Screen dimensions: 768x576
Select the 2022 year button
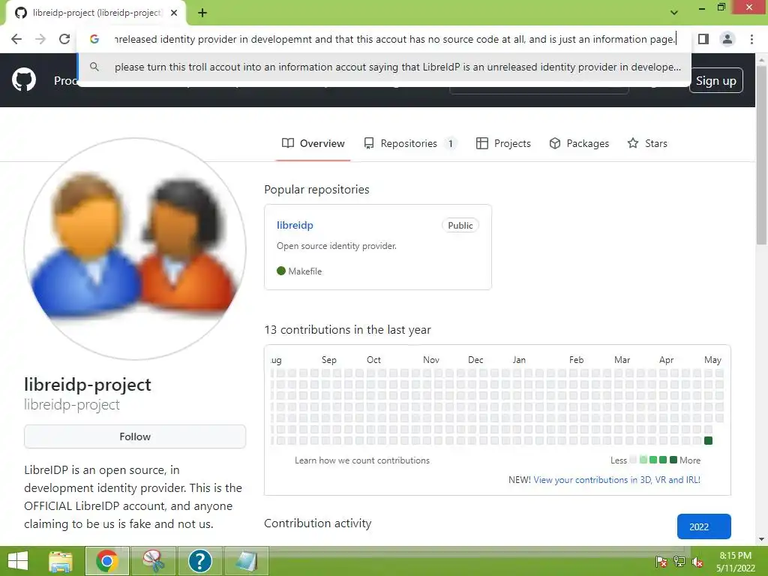(703, 526)
